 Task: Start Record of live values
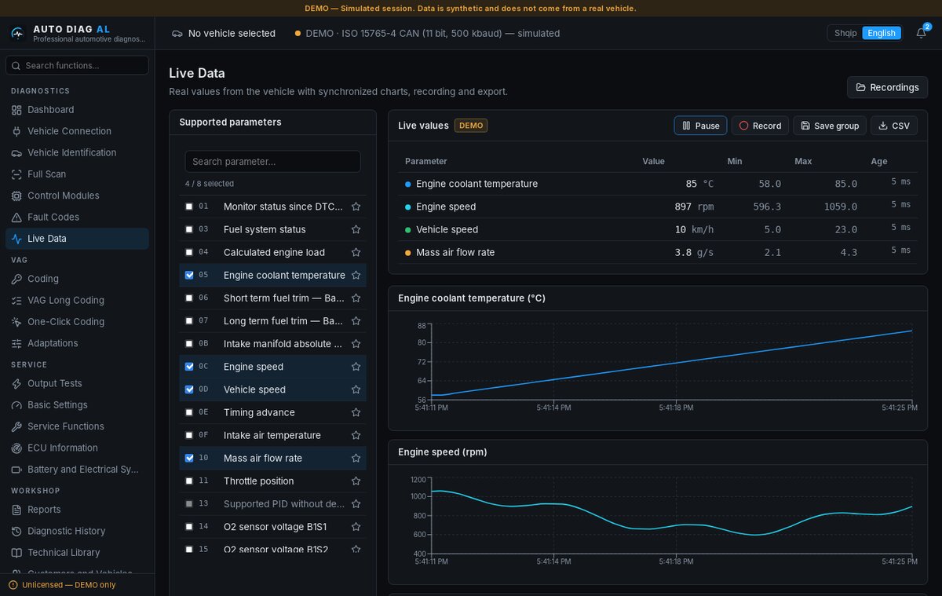[760, 126]
